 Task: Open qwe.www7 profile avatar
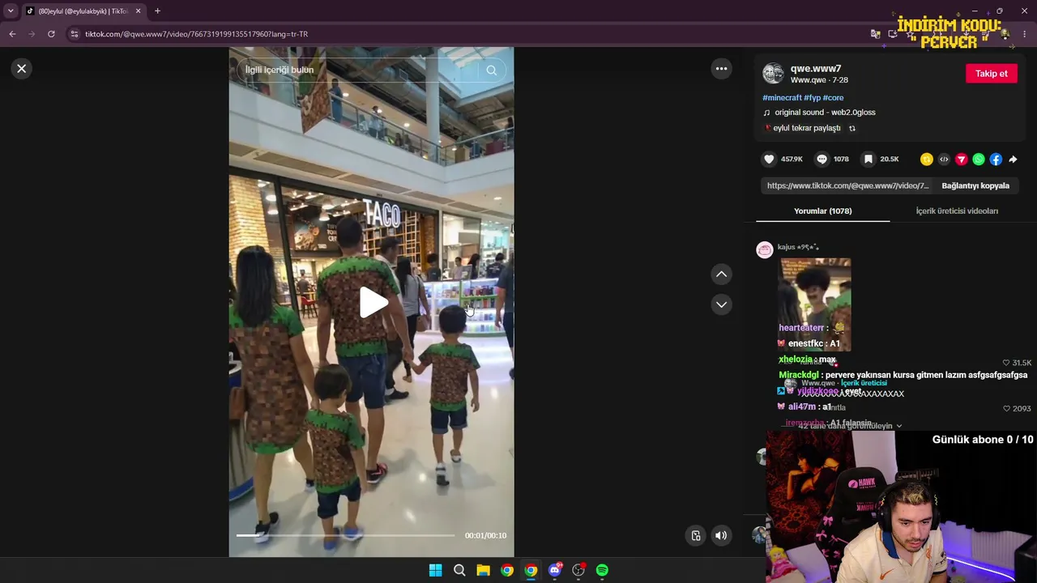[773, 74]
